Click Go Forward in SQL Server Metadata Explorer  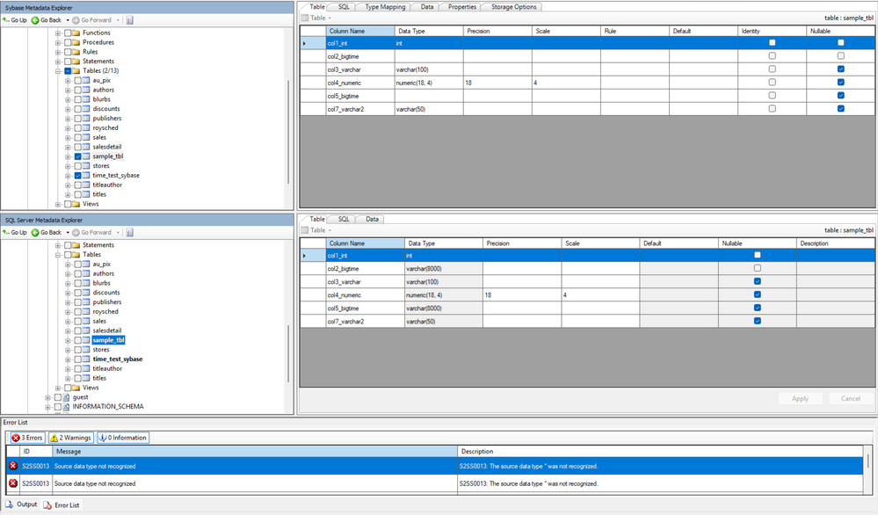(91, 232)
